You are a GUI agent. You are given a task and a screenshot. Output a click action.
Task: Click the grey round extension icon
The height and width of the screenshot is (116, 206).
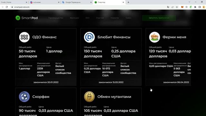pos(186,7)
